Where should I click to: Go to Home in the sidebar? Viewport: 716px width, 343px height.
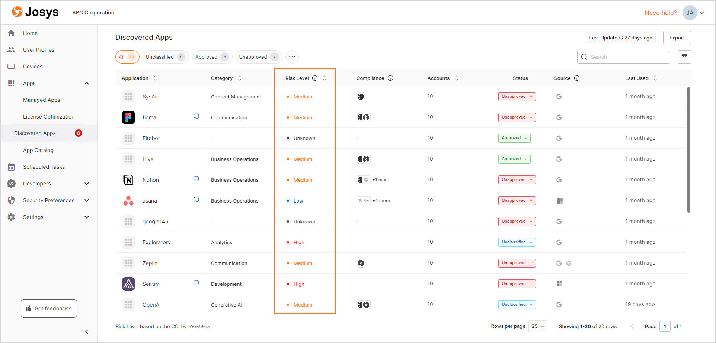point(30,33)
